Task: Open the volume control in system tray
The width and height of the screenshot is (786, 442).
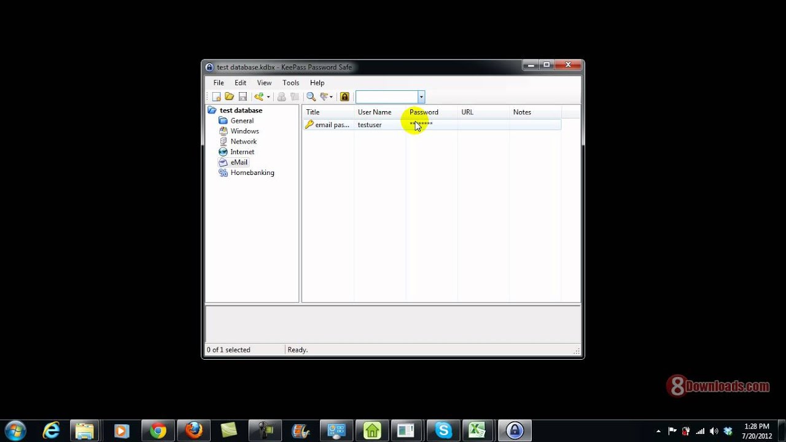Action: point(714,431)
